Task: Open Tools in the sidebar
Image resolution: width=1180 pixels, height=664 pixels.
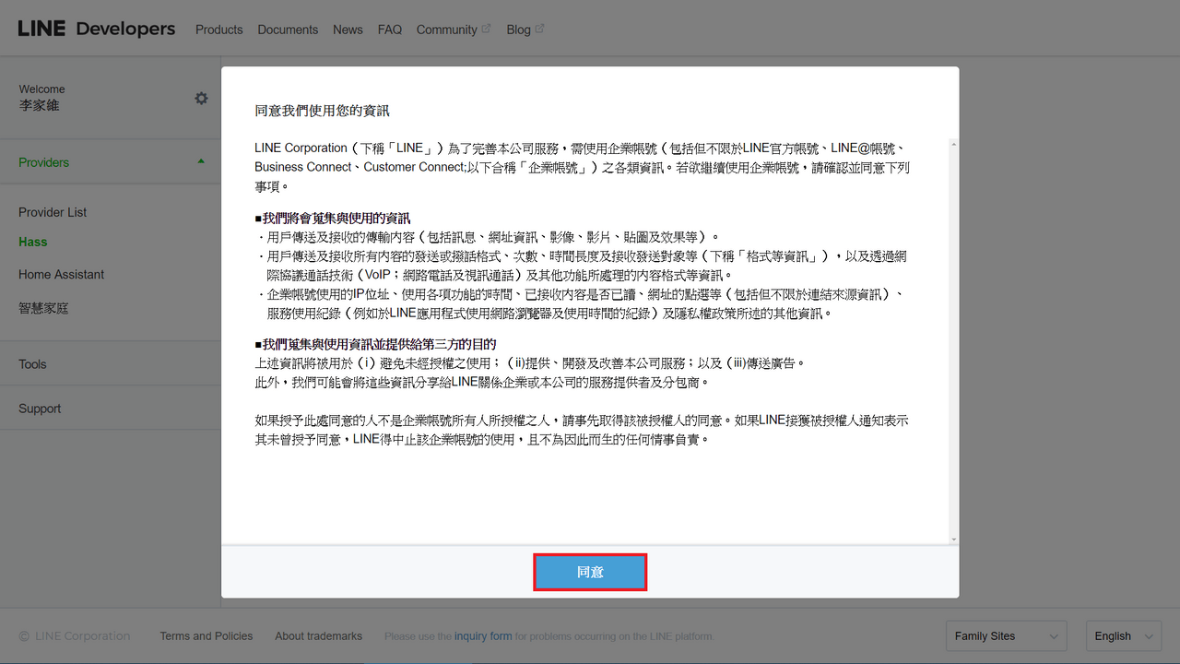Action: click(x=32, y=364)
